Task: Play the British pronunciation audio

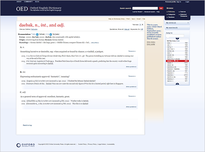Action: (x=37, y=35)
